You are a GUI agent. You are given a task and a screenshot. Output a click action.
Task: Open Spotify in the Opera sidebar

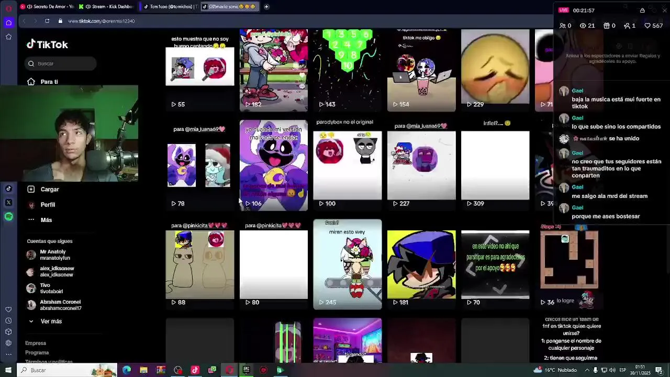pos(8,216)
